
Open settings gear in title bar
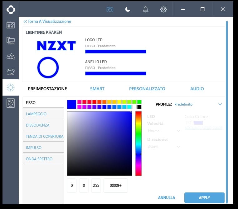[163, 9]
